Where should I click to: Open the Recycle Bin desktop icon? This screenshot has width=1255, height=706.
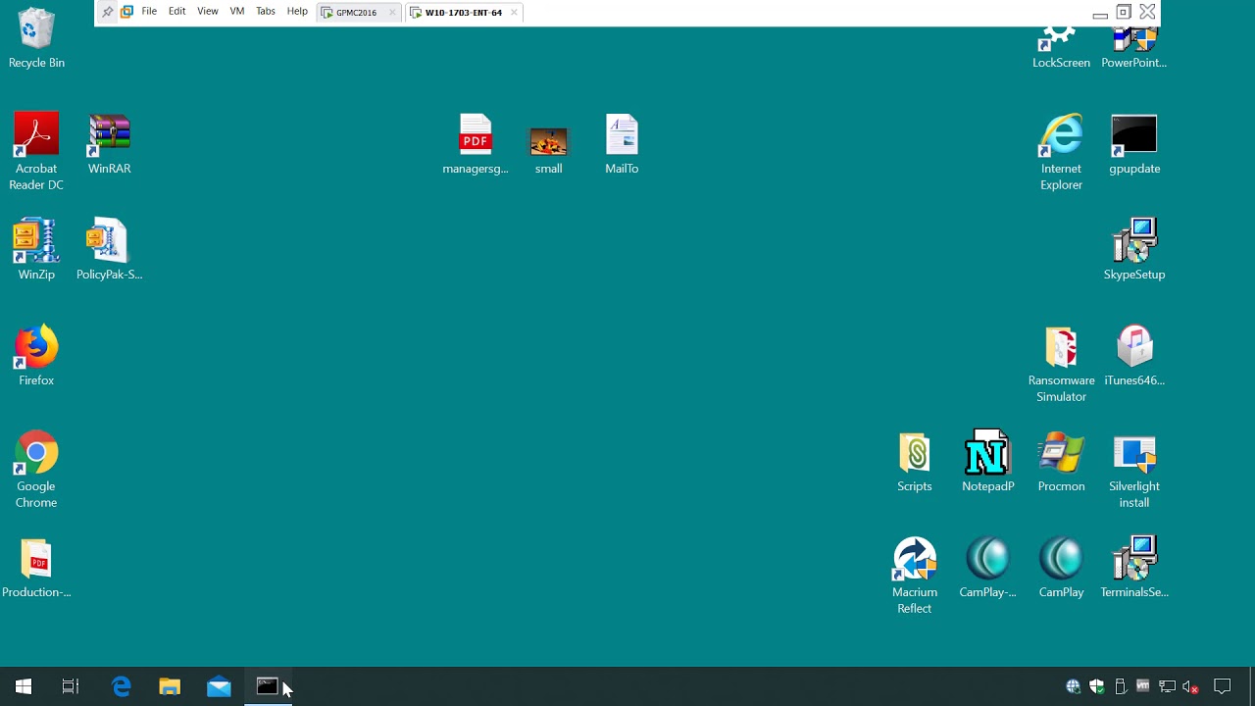point(36,39)
